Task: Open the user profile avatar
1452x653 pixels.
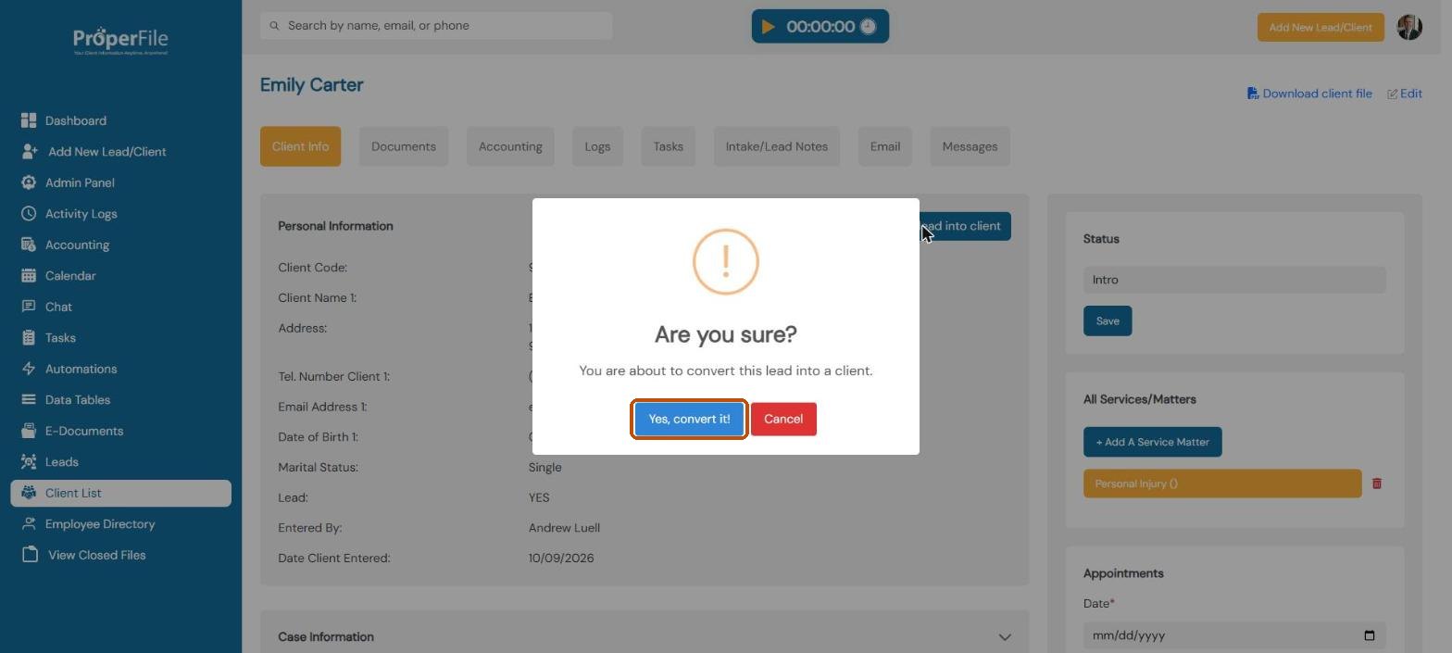Action: (1409, 27)
